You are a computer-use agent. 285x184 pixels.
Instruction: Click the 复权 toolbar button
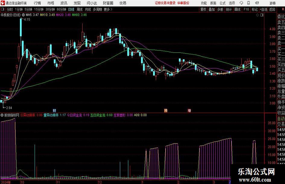pos(203,9)
